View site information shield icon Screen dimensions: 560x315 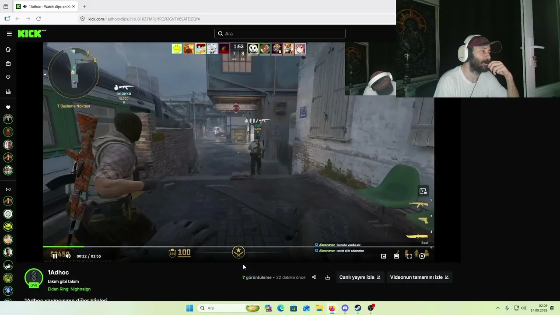pyautogui.click(x=82, y=19)
